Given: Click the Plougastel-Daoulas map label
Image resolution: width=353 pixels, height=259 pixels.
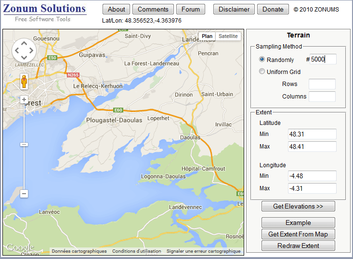Looking at the screenshot, I should [x=114, y=120].
